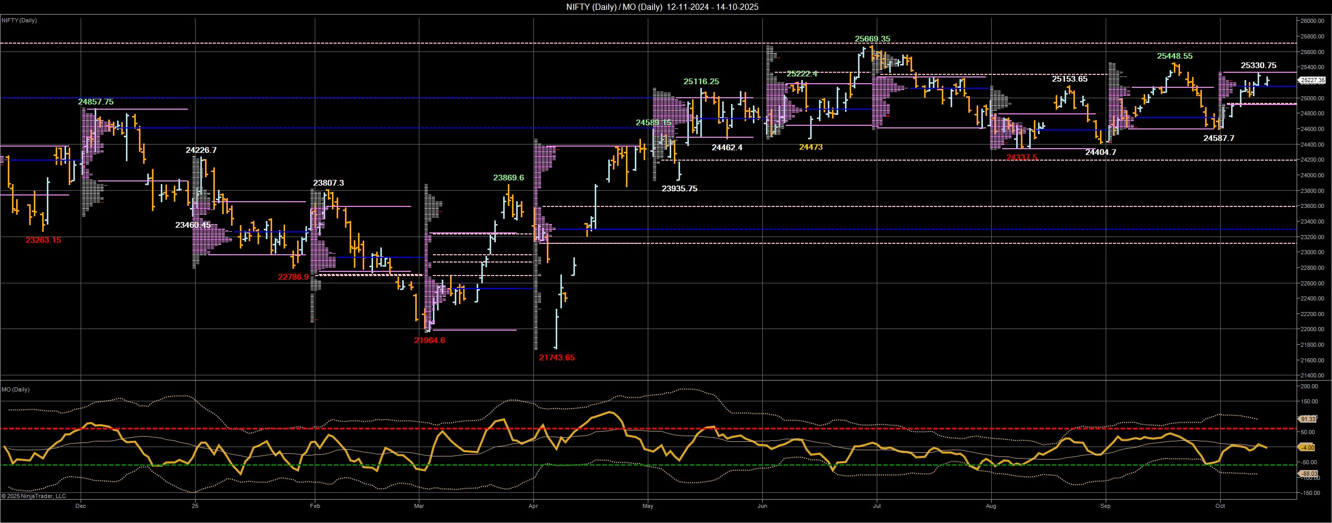Select the swing high label 25669.35
The width and height of the screenshot is (1332, 523).
click(x=872, y=39)
